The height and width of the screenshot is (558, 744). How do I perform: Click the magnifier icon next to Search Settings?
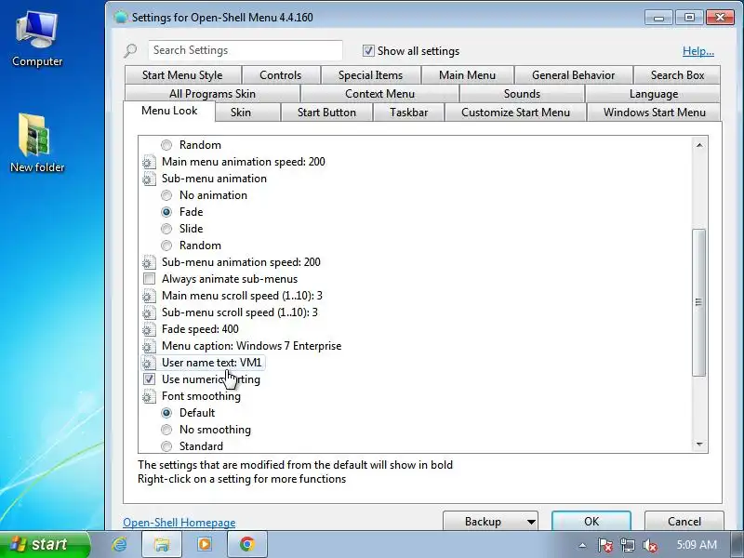coord(130,50)
